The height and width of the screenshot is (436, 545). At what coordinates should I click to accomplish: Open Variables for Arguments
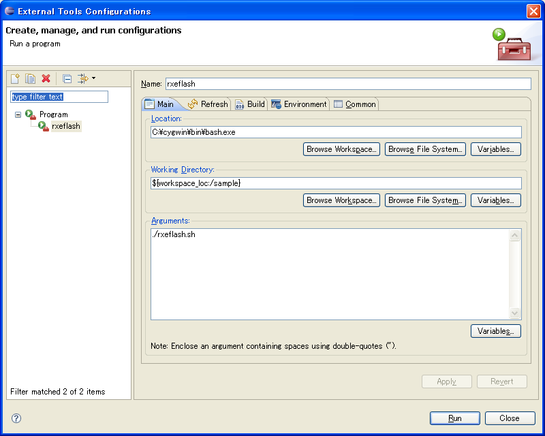[496, 331]
